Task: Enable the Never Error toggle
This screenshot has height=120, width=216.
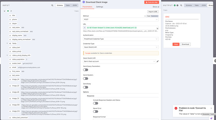Action: pyautogui.click(x=95, y=112)
